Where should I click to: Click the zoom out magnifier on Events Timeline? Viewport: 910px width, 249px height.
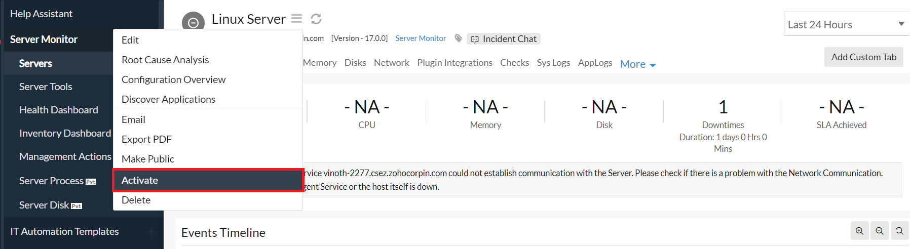click(x=880, y=231)
